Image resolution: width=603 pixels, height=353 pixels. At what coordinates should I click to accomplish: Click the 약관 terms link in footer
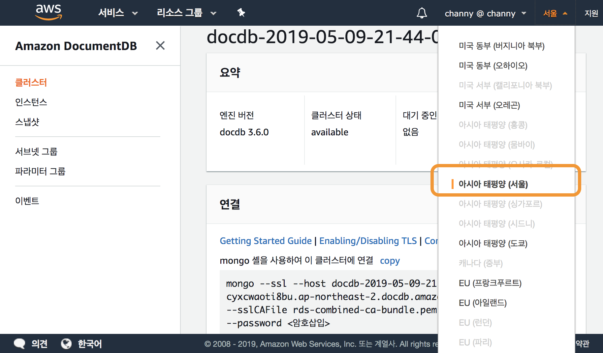(583, 344)
